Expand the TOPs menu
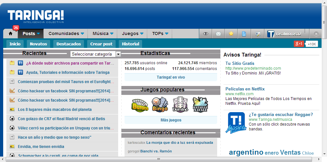This screenshot has height=162, width=327. [x=160, y=34]
